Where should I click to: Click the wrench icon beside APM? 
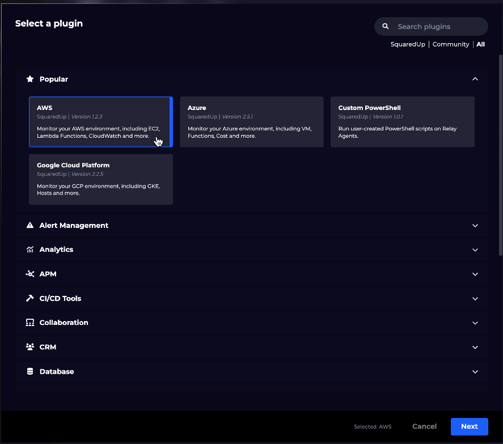pyautogui.click(x=29, y=274)
